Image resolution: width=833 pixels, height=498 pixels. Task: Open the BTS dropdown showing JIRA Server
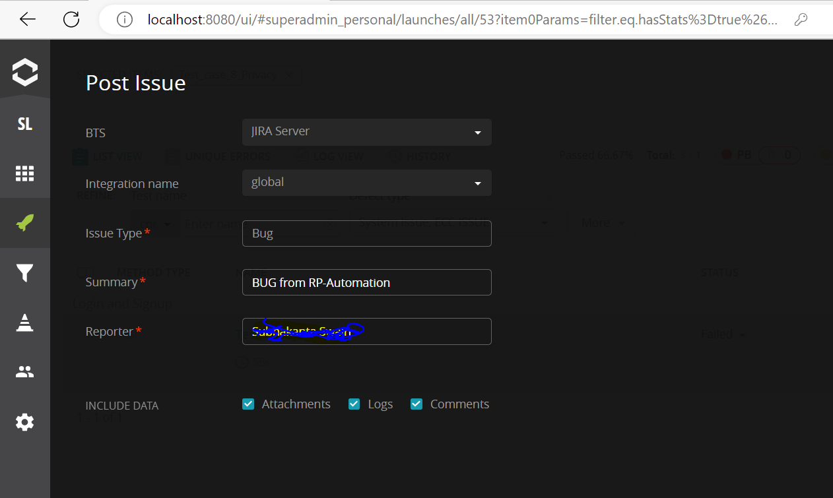pyautogui.click(x=366, y=132)
